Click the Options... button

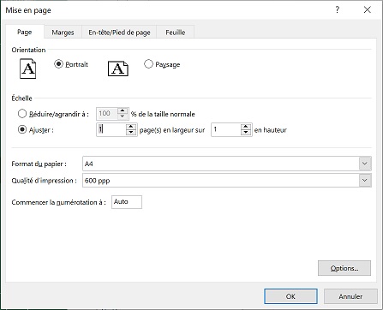[x=344, y=268]
